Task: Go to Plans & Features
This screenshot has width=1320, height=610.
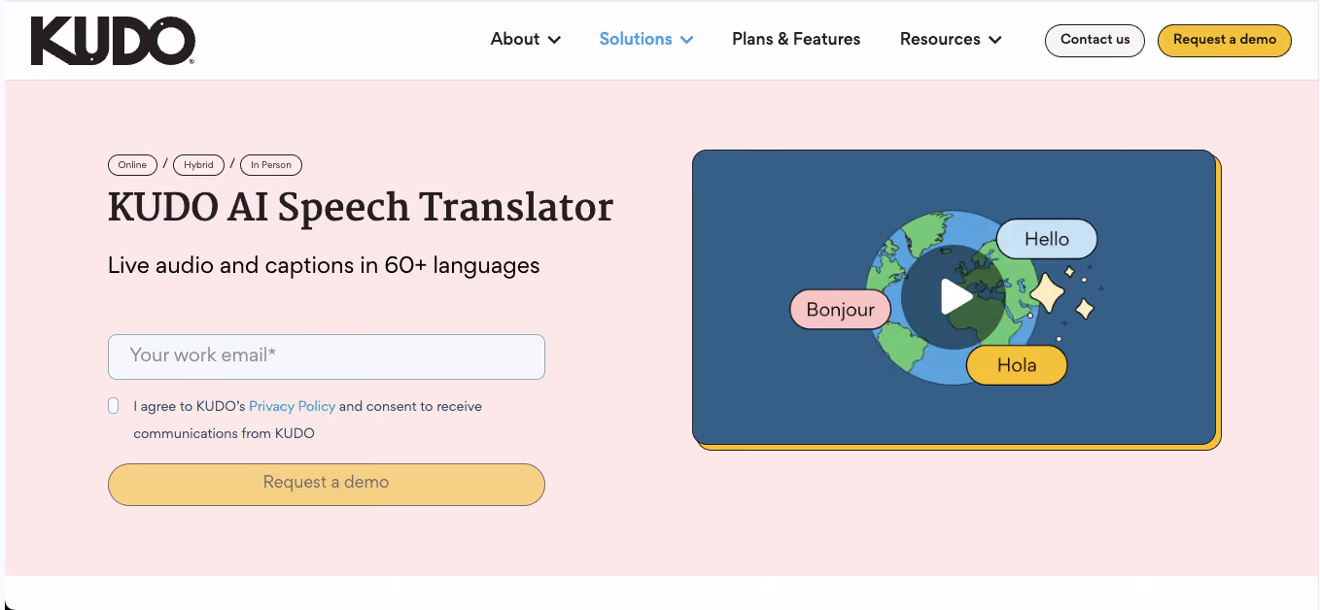Action: (x=796, y=39)
